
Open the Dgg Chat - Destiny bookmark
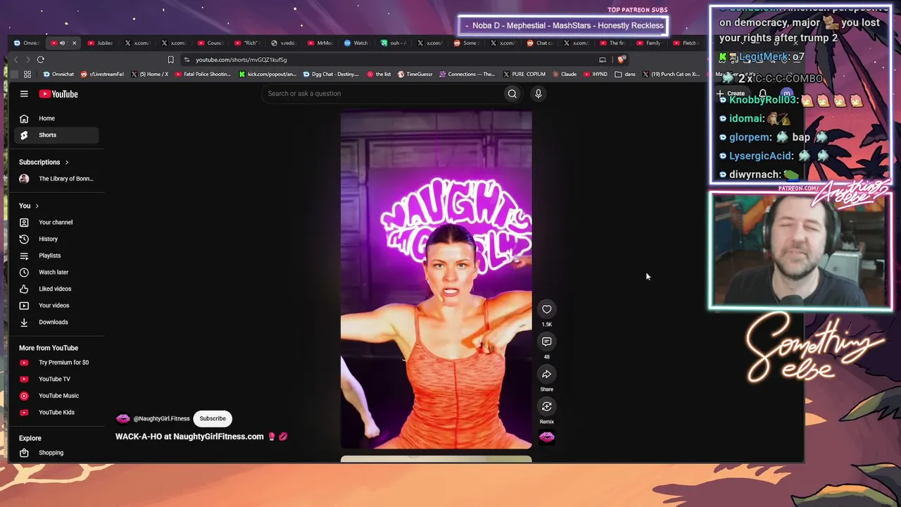tap(331, 74)
